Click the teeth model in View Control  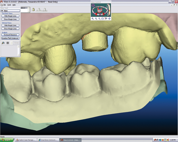tap(100, 10)
